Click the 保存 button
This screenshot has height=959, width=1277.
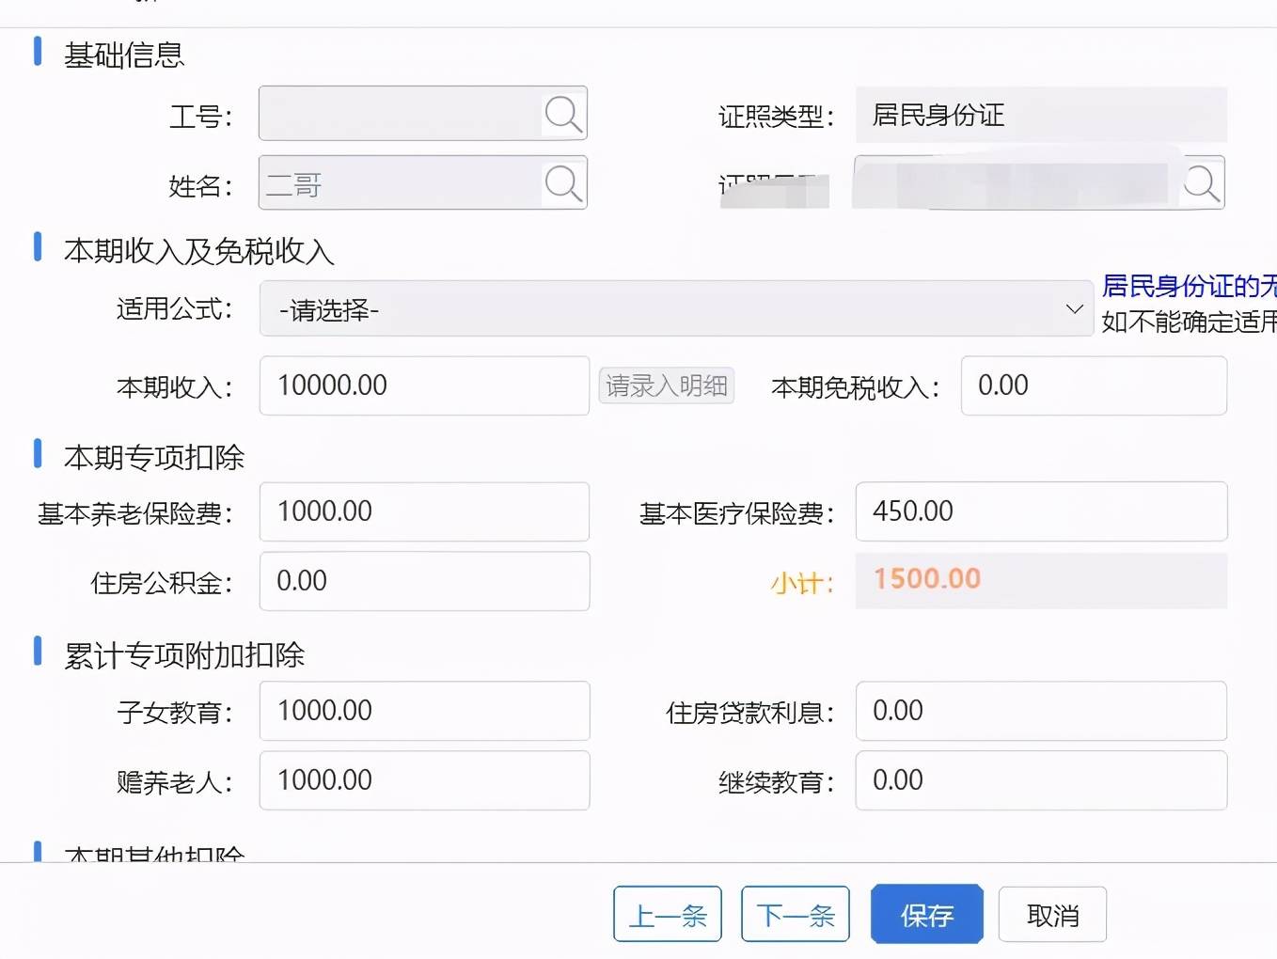926,914
